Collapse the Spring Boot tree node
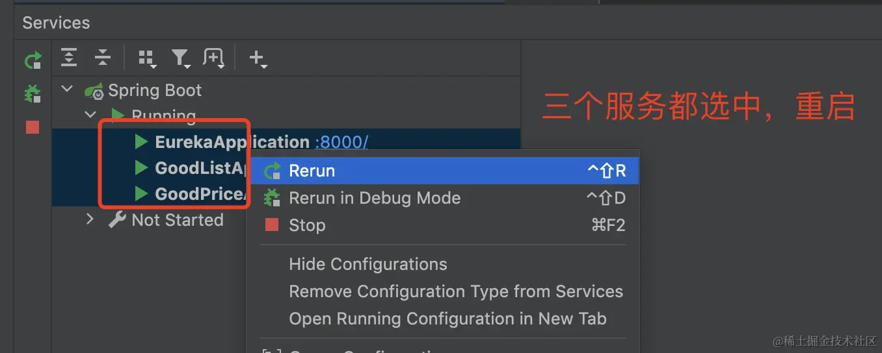 click(x=67, y=90)
